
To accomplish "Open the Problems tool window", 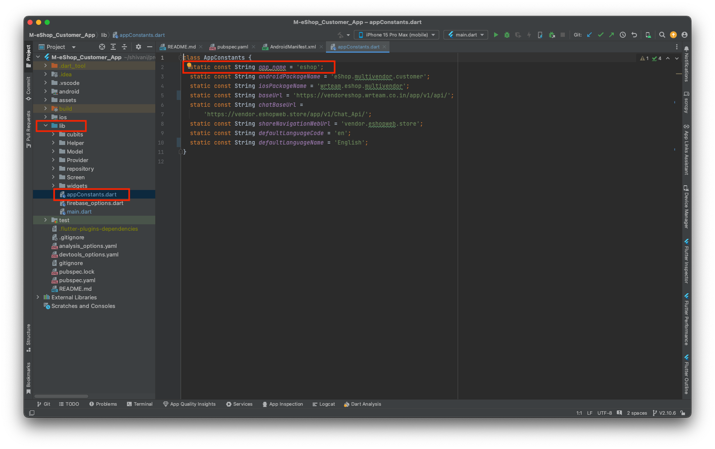I will pos(103,404).
